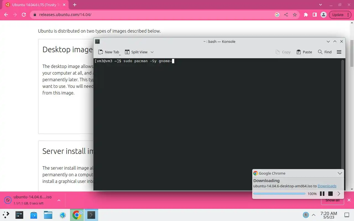
Task: Switch to Konsole from the taskbar
Action: pyautogui.click(x=91, y=215)
